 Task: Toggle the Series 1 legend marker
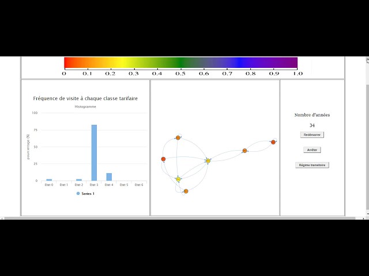78,194
